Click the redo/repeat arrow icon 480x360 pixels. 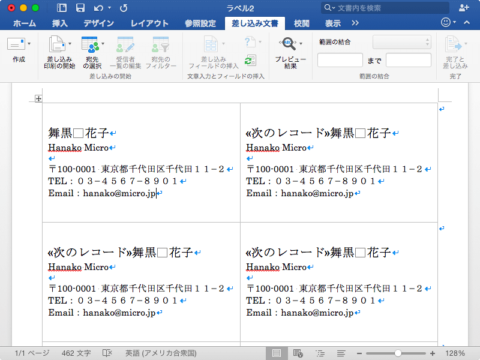[x=124, y=8]
